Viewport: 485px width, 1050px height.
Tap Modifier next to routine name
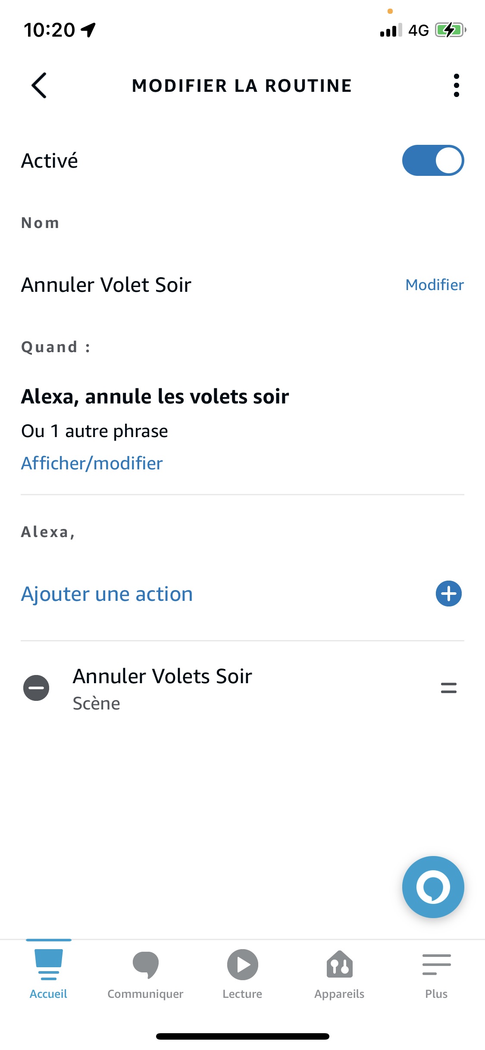pyautogui.click(x=434, y=285)
